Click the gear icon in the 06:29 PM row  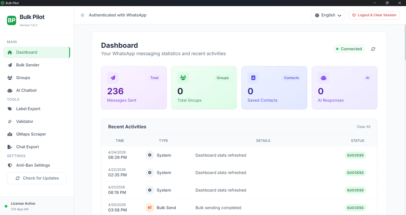click(150, 155)
